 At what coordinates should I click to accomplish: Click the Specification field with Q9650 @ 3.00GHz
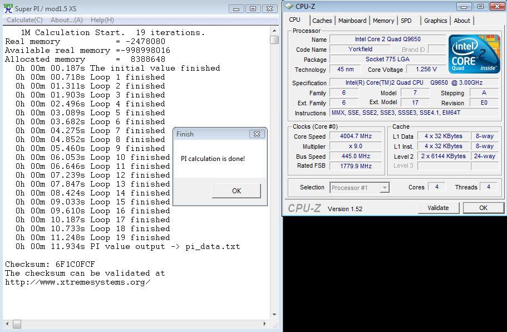tap(414, 83)
